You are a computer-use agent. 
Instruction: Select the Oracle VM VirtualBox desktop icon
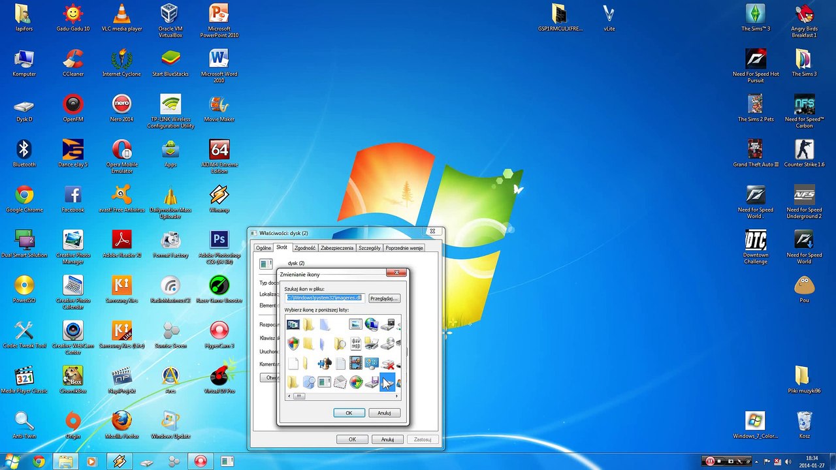point(170,20)
